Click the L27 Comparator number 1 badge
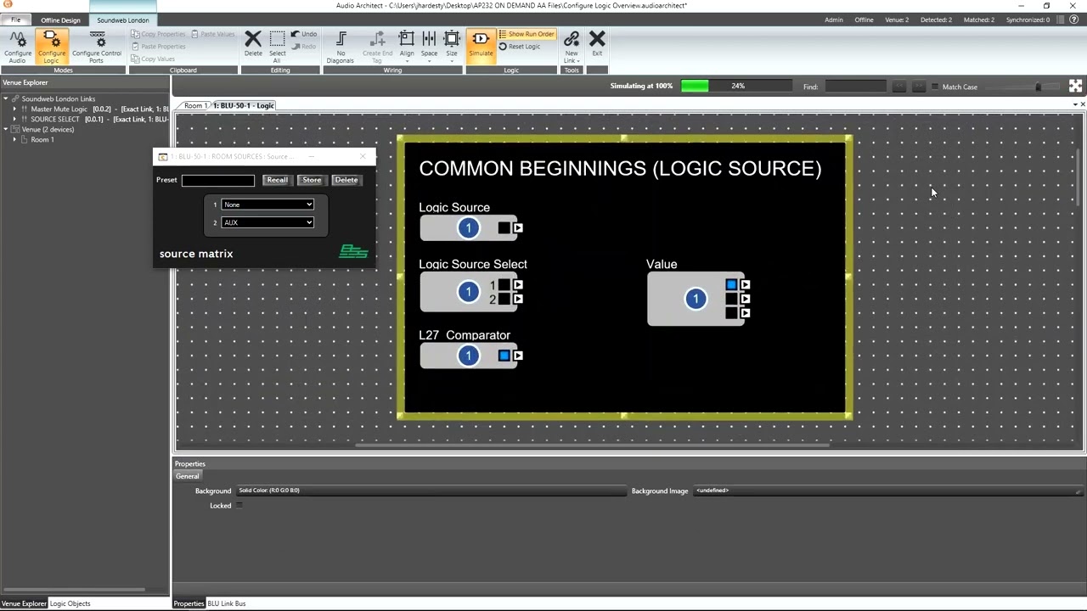This screenshot has height=611, width=1087. 468,356
